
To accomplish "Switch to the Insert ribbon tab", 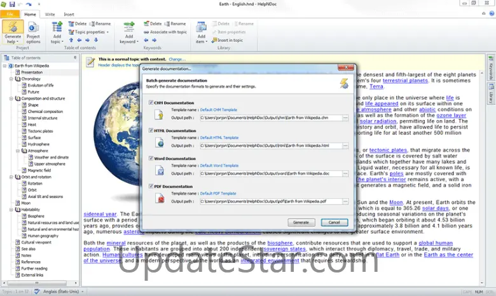I will [x=69, y=14].
